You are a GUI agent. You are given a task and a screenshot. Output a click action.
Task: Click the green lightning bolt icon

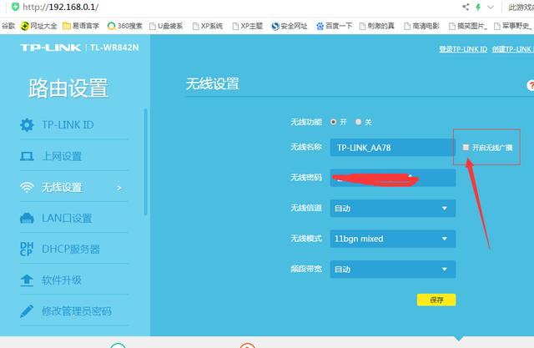pos(478,7)
